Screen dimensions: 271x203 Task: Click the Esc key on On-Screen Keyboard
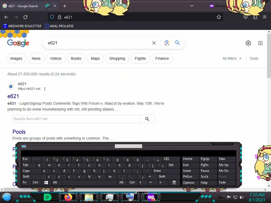coord(26,159)
